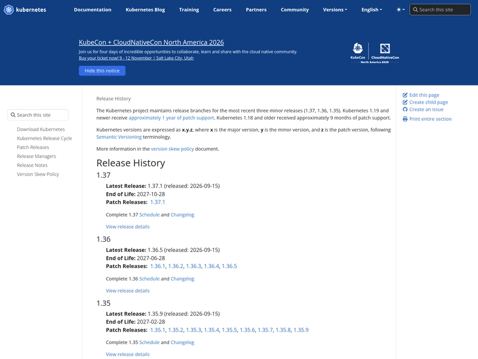
Task: Click Print entire section link
Action: pyautogui.click(x=430, y=119)
